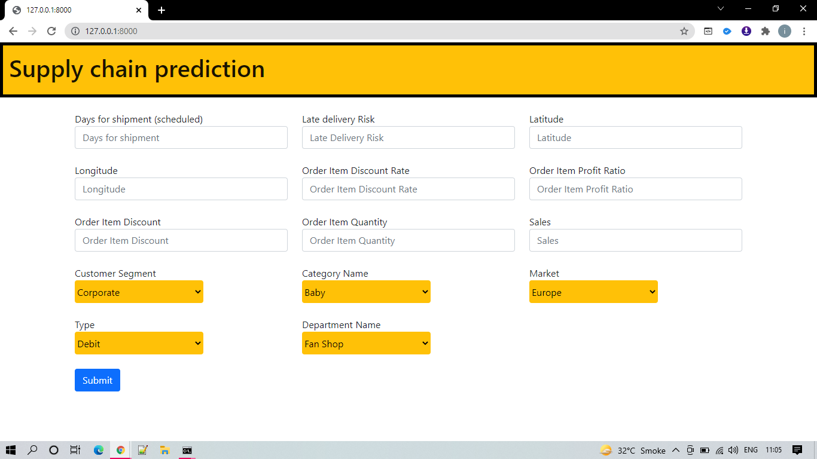The height and width of the screenshot is (459, 817).
Task: Adjust system volume from the tray
Action: point(733,450)
